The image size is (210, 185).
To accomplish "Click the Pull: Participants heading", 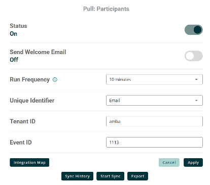I will (x=106, y=9).
